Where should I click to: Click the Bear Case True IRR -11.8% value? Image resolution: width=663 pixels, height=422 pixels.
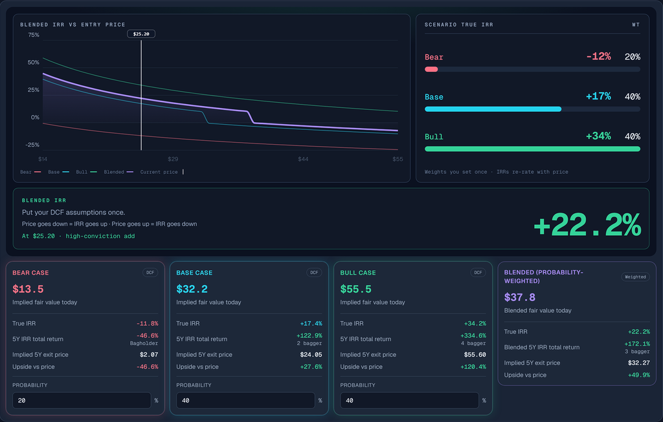(147, 324)
